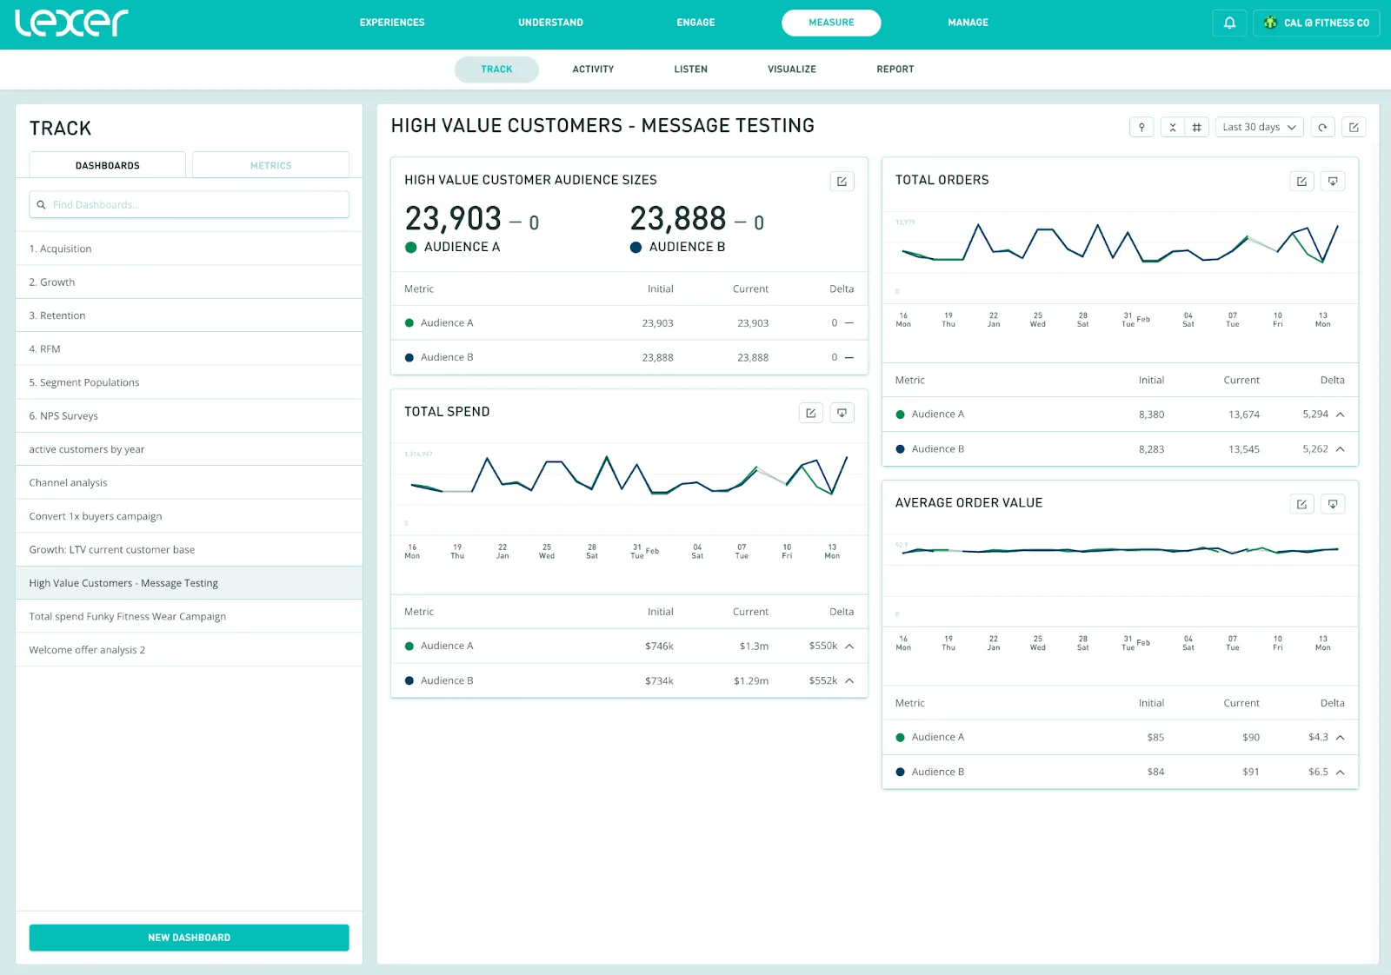
Task: Click the Cal & Fitness Co avatar icon
Action: (1270, 23)
